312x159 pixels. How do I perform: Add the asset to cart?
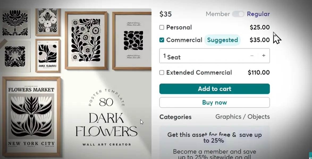click(x=214, y=89)
